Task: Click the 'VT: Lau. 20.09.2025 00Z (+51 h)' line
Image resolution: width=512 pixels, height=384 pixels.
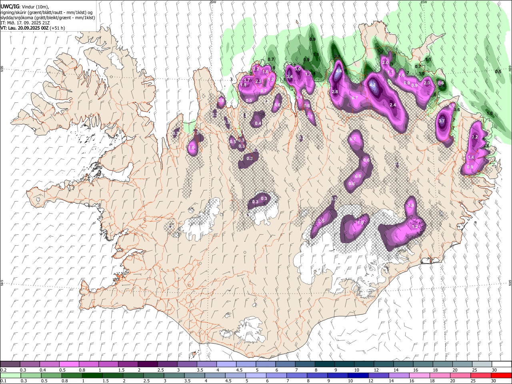Action: [x=33, y=28]
